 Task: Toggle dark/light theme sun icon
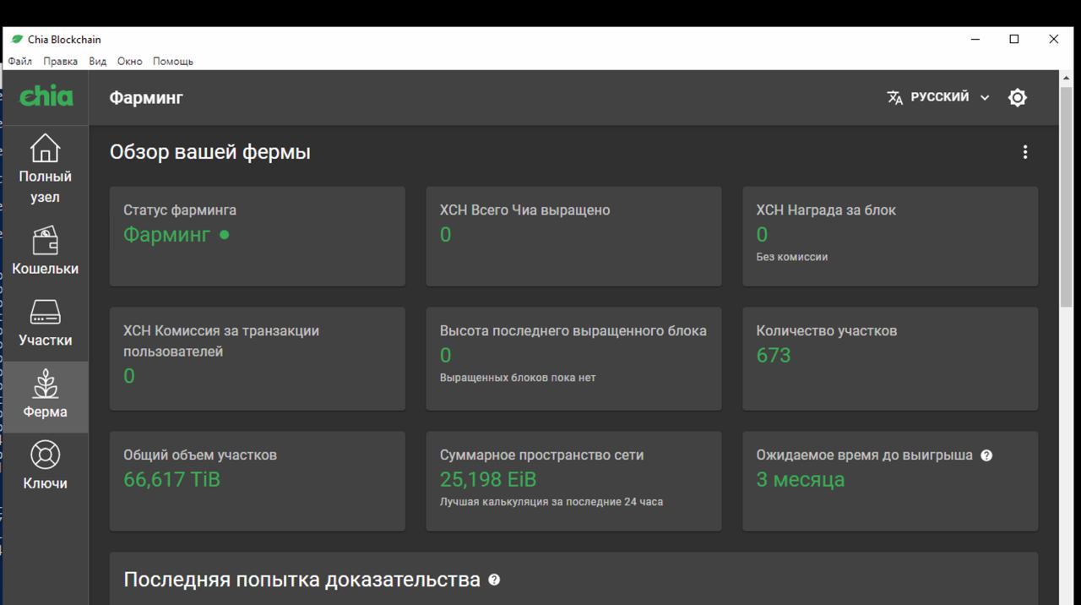click(x=1018, y=97)
